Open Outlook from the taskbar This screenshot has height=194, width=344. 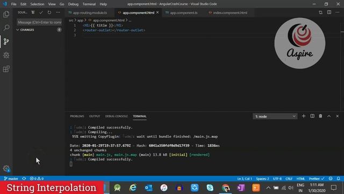(148, 188)
